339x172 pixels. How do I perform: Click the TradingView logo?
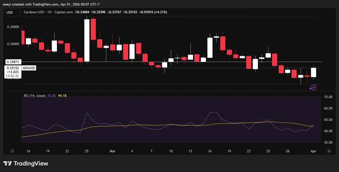point(25,163)
